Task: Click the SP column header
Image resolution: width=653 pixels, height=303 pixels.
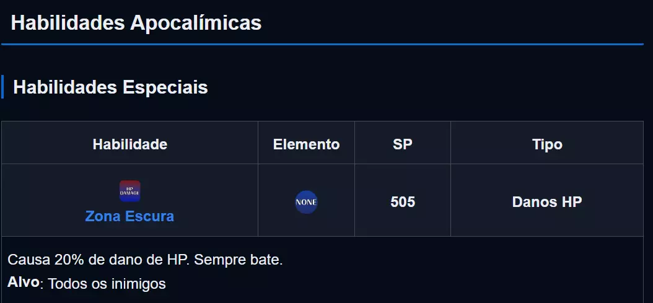Action: [x=403, y=144]
